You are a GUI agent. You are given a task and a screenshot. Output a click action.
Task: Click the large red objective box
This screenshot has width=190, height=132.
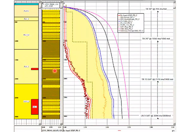pyautogui.click(x=35, y=107)
